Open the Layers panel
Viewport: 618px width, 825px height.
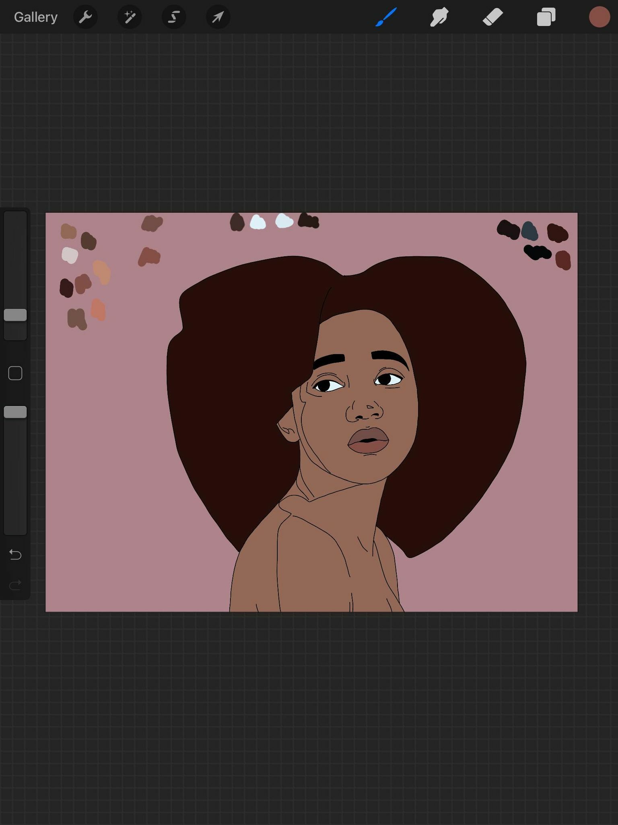(x=546, y=17)
